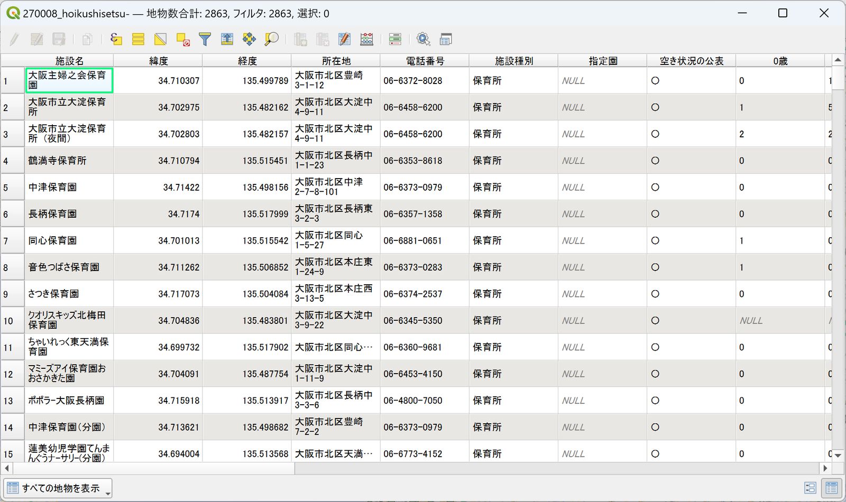Open the filter/select by form funnel icon
The image size is (846, 502).
205,39
